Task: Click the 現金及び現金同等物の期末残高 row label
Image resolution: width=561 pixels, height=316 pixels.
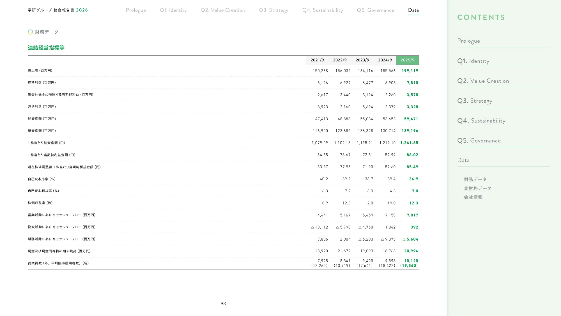Action: (x=59, y=251)
